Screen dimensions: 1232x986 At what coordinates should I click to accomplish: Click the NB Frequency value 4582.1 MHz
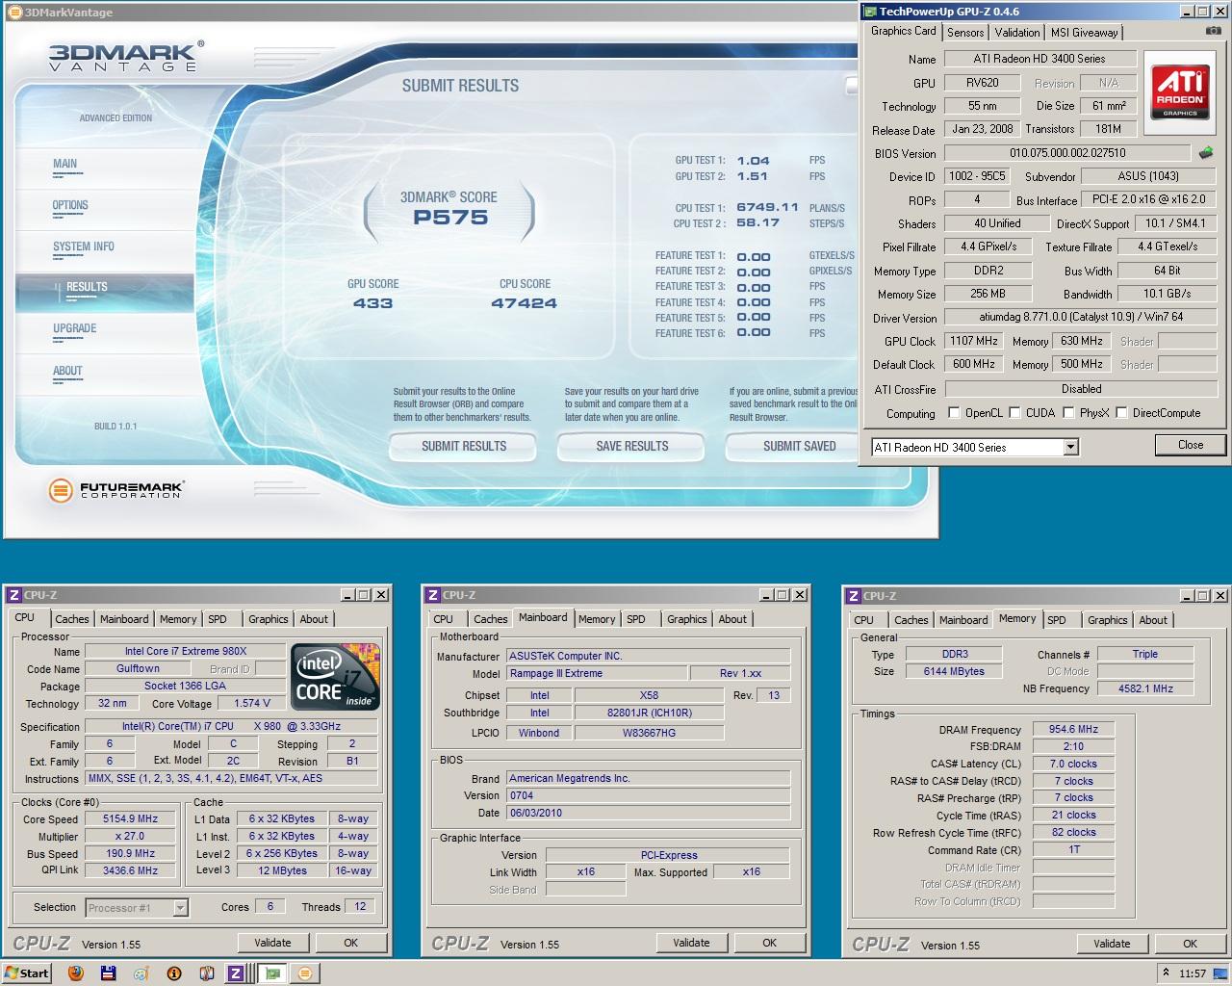tap(1145, 688)
